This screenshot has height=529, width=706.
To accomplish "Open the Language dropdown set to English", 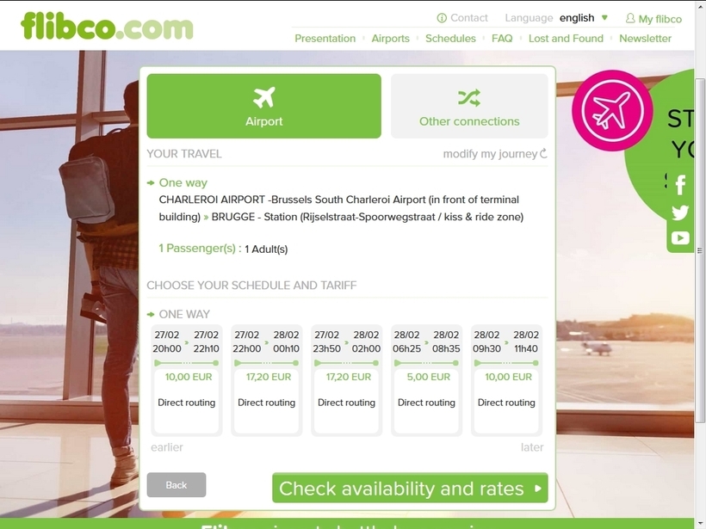I will [584, 18].
